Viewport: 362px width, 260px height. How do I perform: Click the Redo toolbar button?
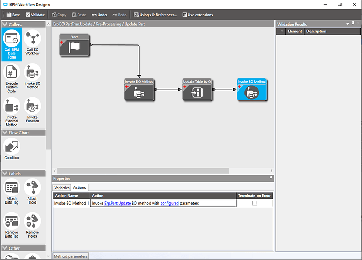[x=120, y=15]
